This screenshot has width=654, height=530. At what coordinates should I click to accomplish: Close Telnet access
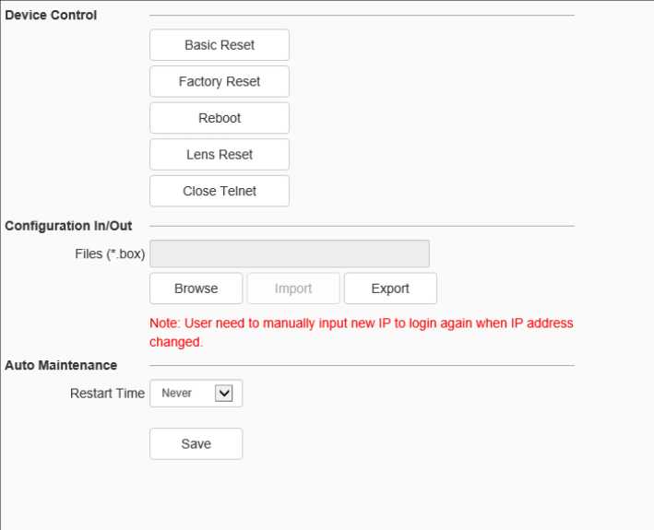coord(220,191)
